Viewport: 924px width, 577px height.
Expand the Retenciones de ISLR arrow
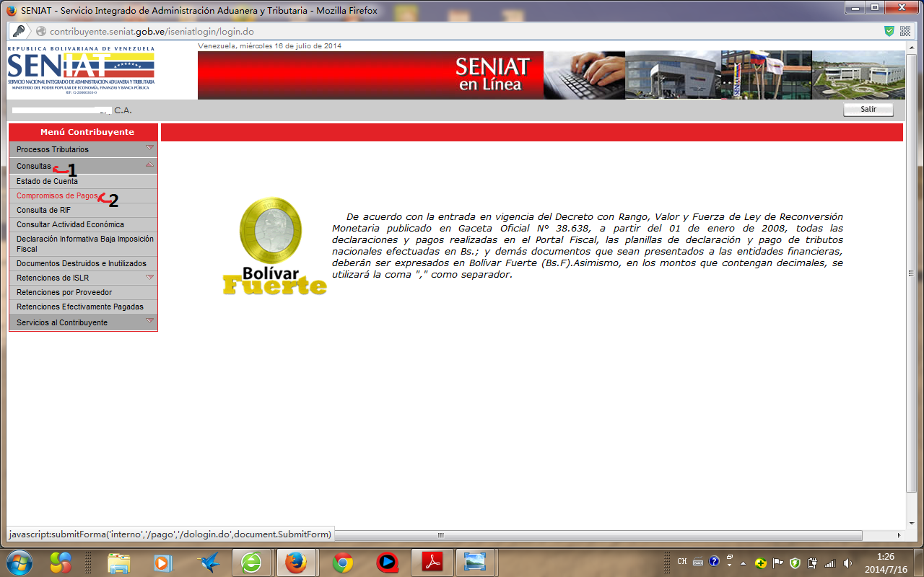tap(149, 277)
